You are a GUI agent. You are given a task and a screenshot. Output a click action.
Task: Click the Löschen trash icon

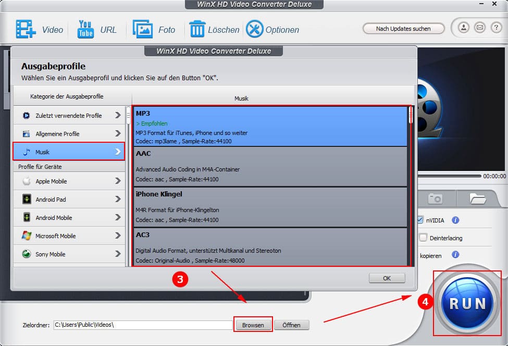[x=197, y=29]
